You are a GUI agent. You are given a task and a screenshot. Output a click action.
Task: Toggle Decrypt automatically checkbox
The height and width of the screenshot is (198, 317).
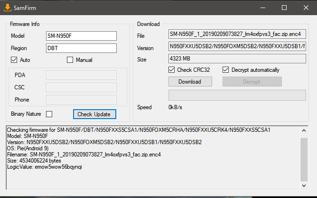pos(225,70)
